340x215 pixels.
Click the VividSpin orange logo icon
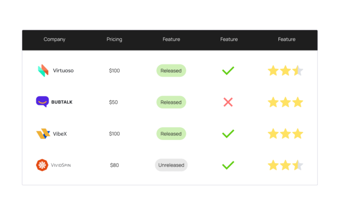coord(42,165)
